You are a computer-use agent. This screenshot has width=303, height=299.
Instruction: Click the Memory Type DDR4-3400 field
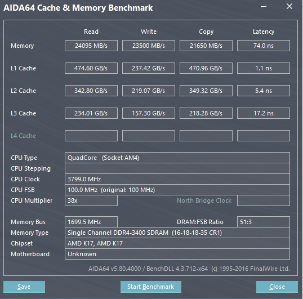coord(177,233)
